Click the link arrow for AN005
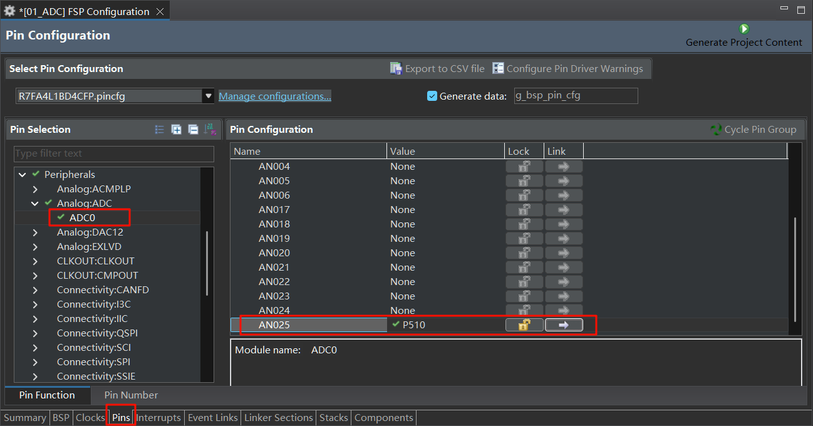The image size is (813, 426). point(564,180)
